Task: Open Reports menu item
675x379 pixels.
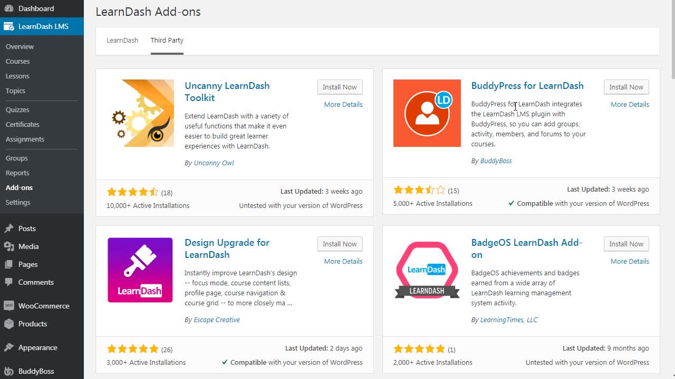Action: 17,173
